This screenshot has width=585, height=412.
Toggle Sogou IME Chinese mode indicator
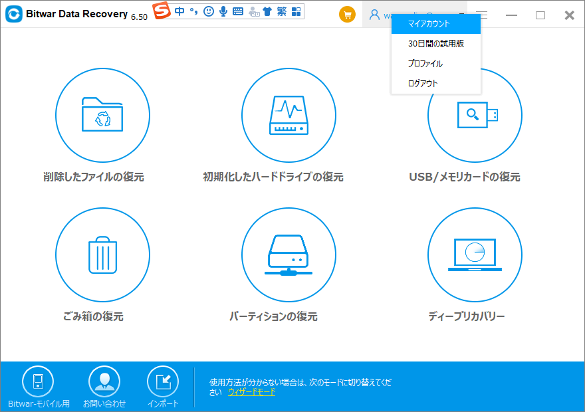coord(179,11)
